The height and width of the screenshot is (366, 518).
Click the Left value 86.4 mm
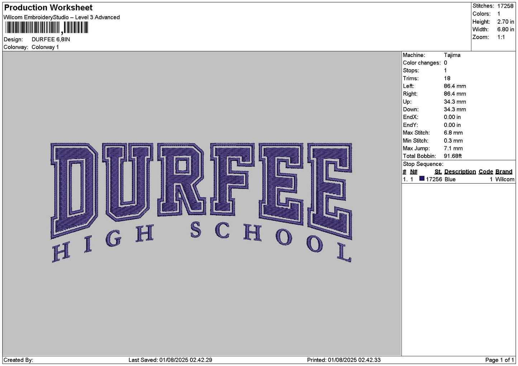pos(455,86)
